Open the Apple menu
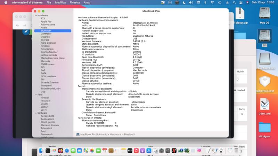 6,2
